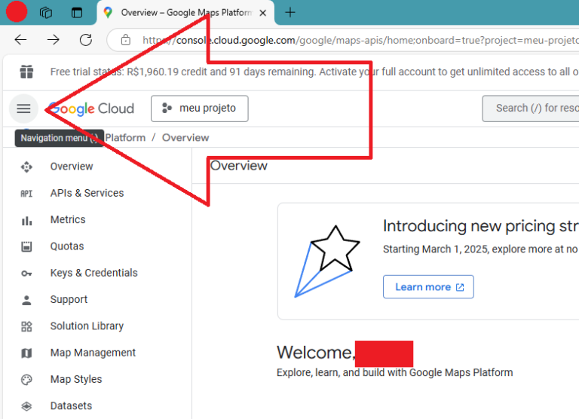Image resolution: width=579 pixels, height=419 pixels.
Task: Open the meu projeto project selector
Action: (x=199, y=109)
